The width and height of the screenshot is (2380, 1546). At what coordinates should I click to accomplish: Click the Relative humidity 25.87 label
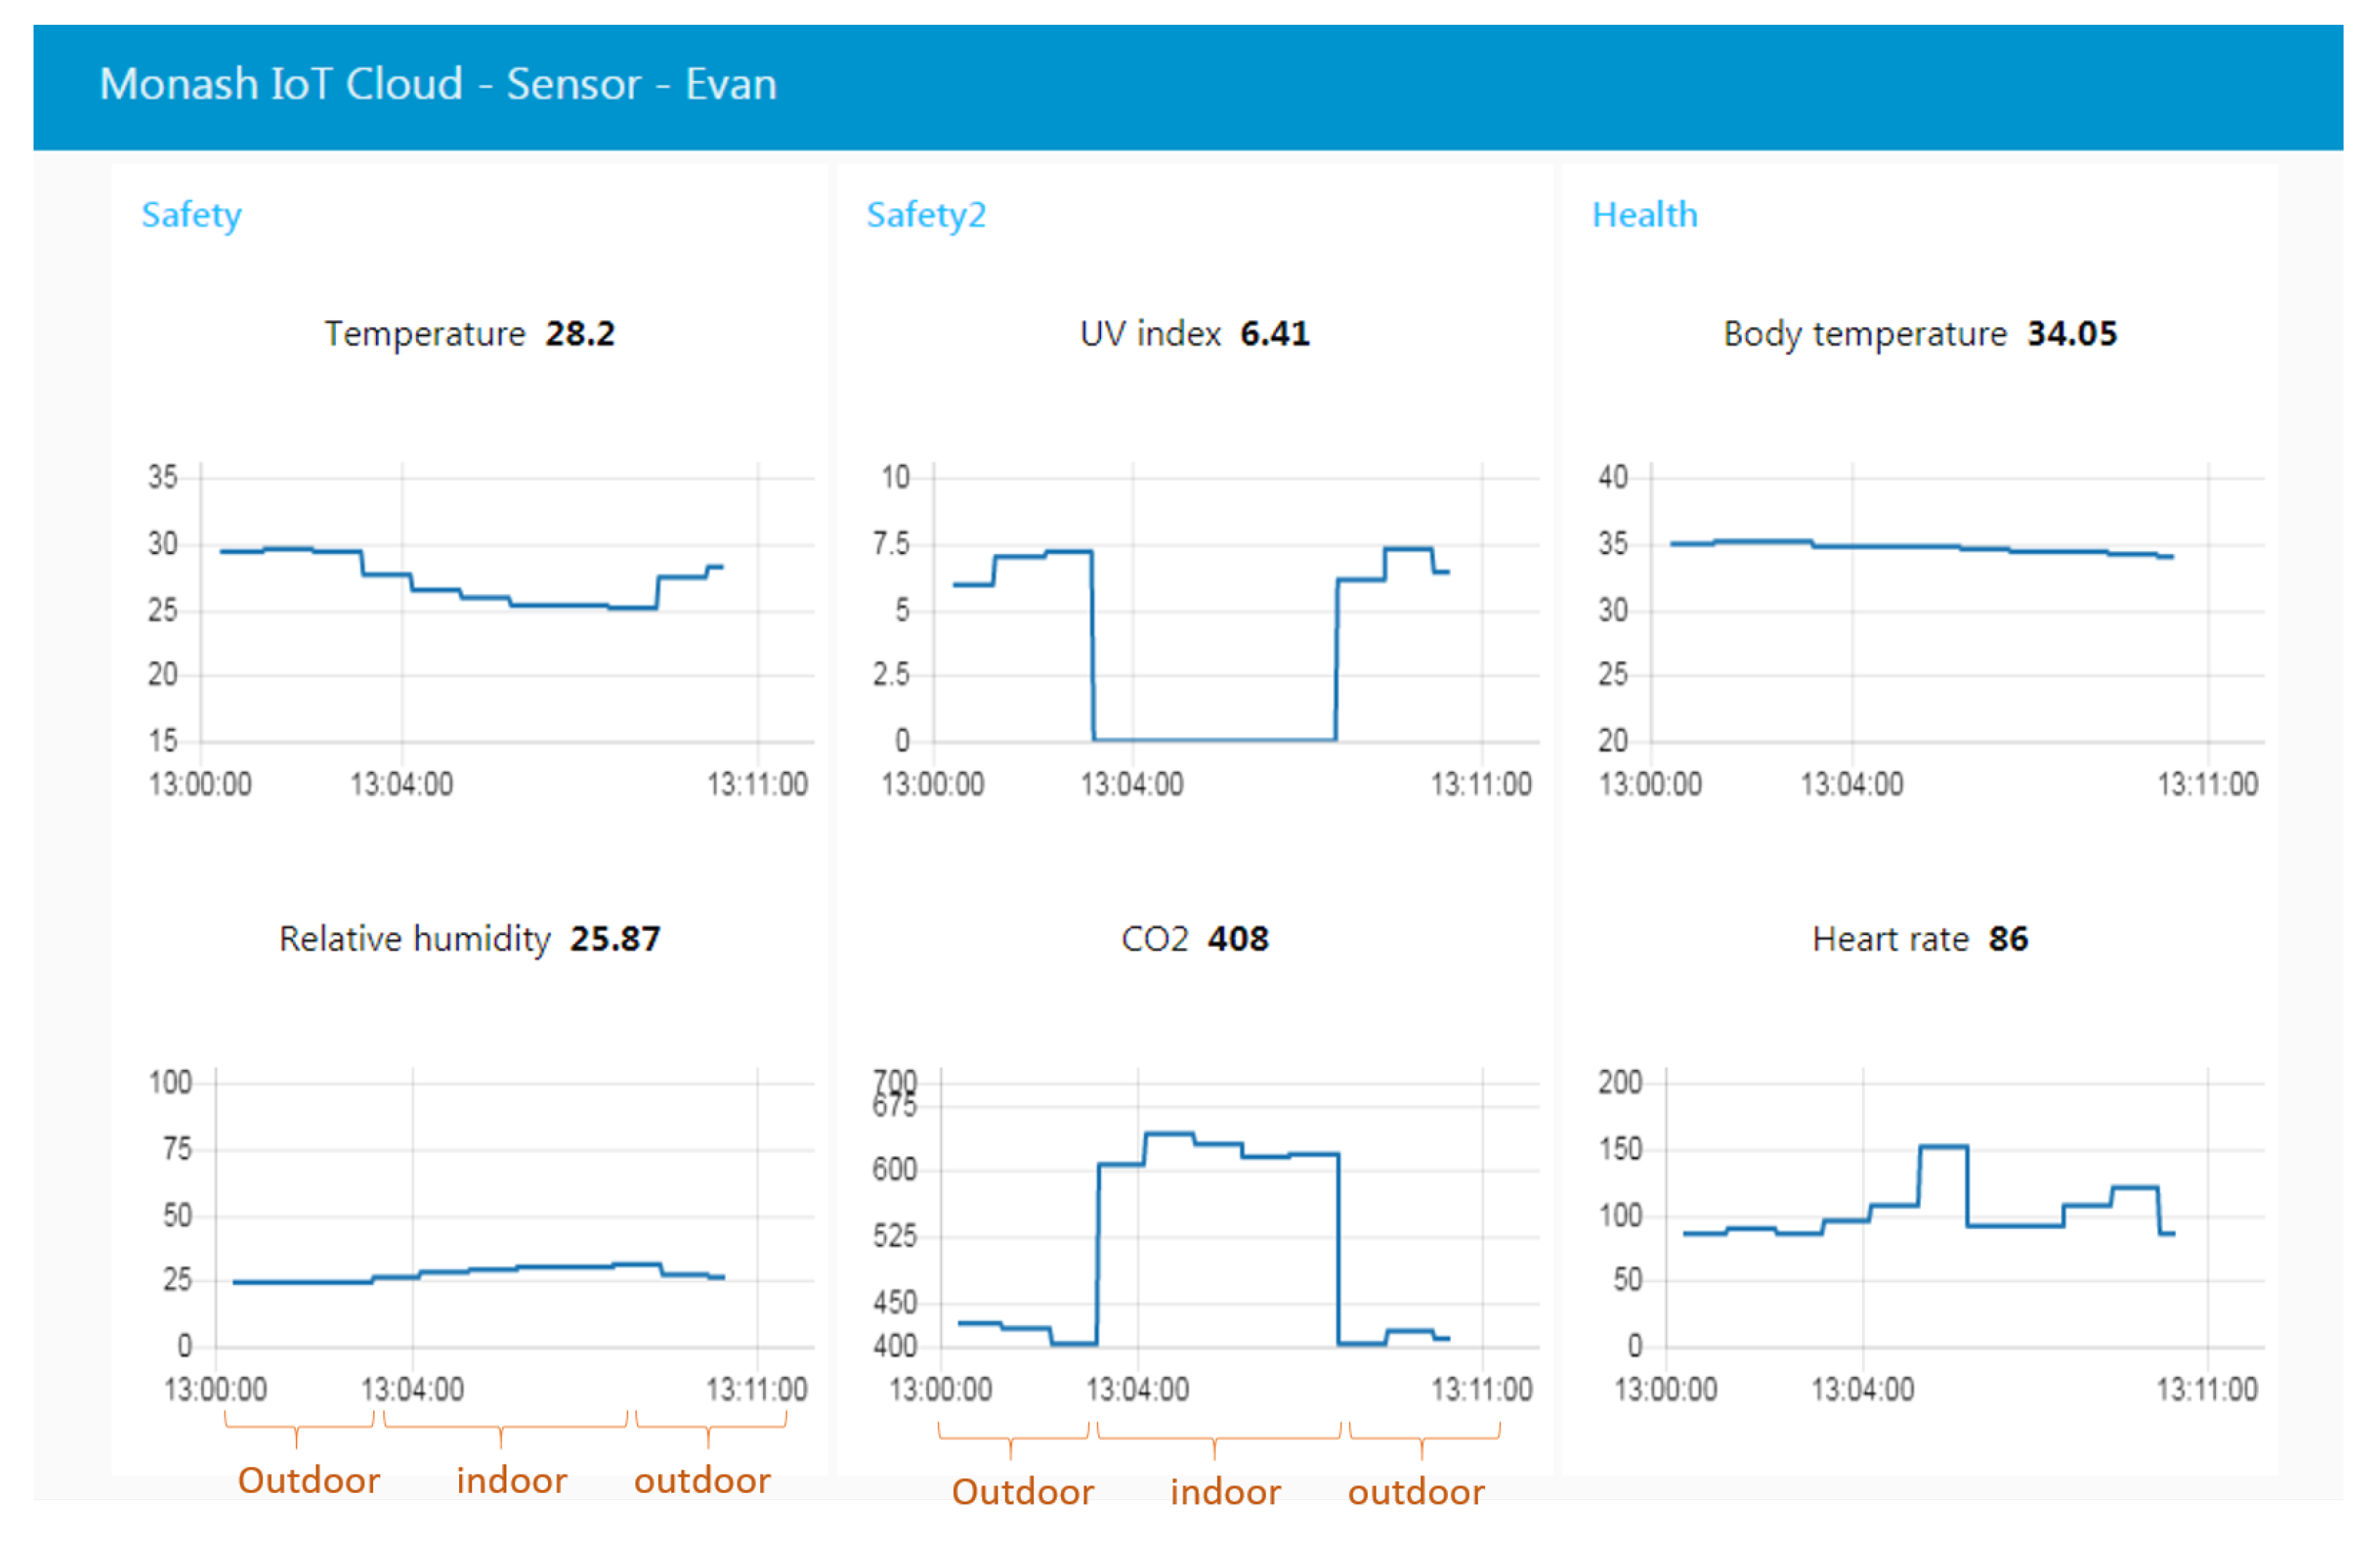point(469,938)
